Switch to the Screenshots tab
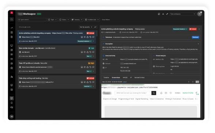Screen dimensions: 215x133 point(116,78)
